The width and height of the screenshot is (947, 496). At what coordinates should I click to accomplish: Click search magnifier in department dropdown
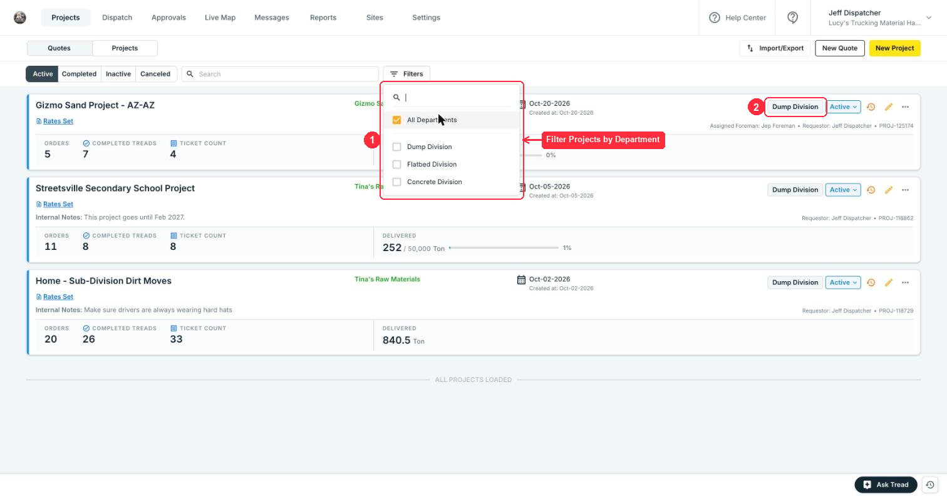point(396,98)
